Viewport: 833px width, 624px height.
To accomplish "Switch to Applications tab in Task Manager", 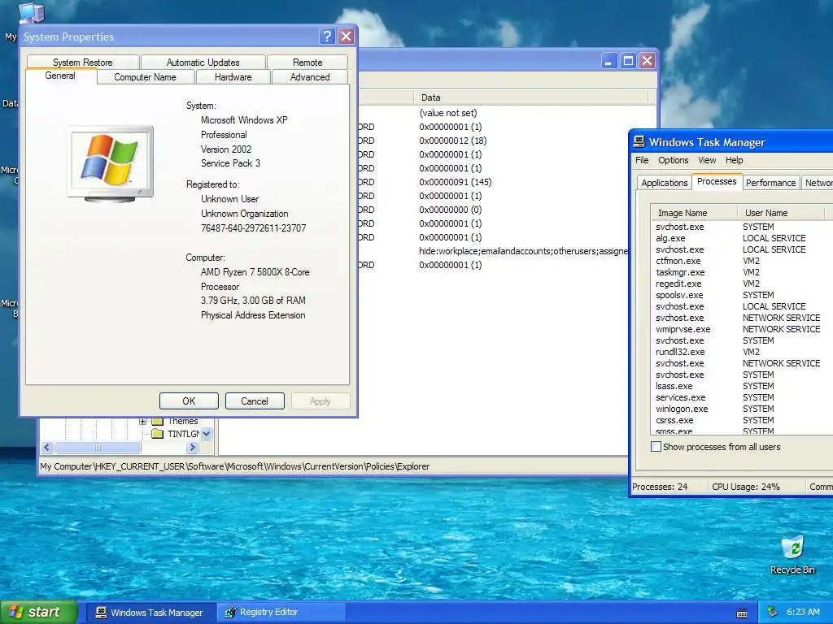I will [664, 183].
